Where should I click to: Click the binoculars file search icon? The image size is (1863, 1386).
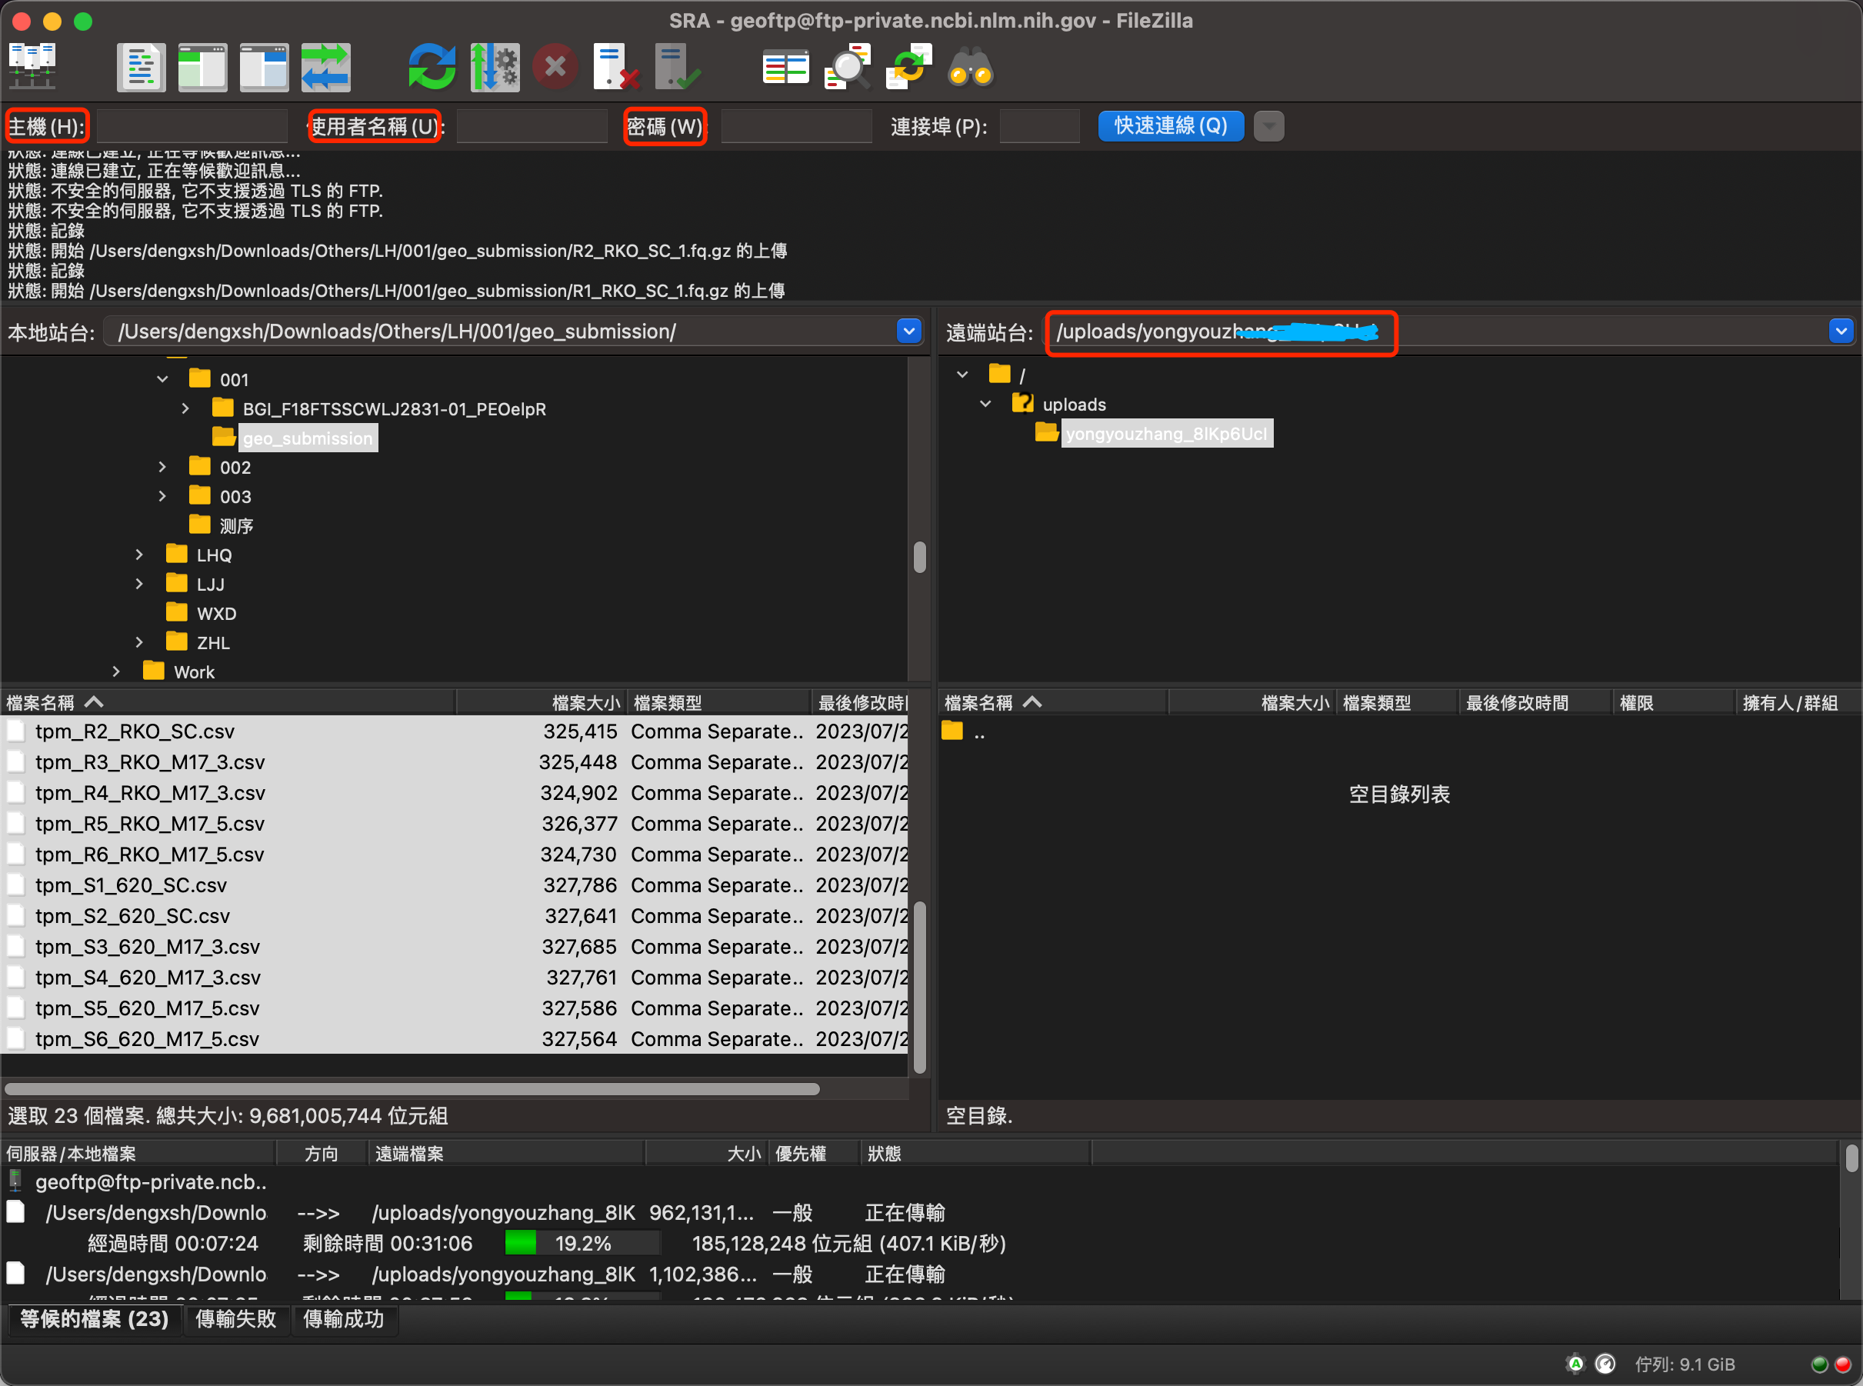coord(970,66)
